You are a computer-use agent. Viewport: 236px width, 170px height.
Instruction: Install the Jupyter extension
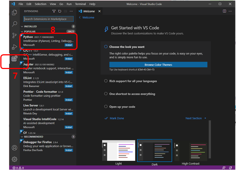[x=69, y=72]
